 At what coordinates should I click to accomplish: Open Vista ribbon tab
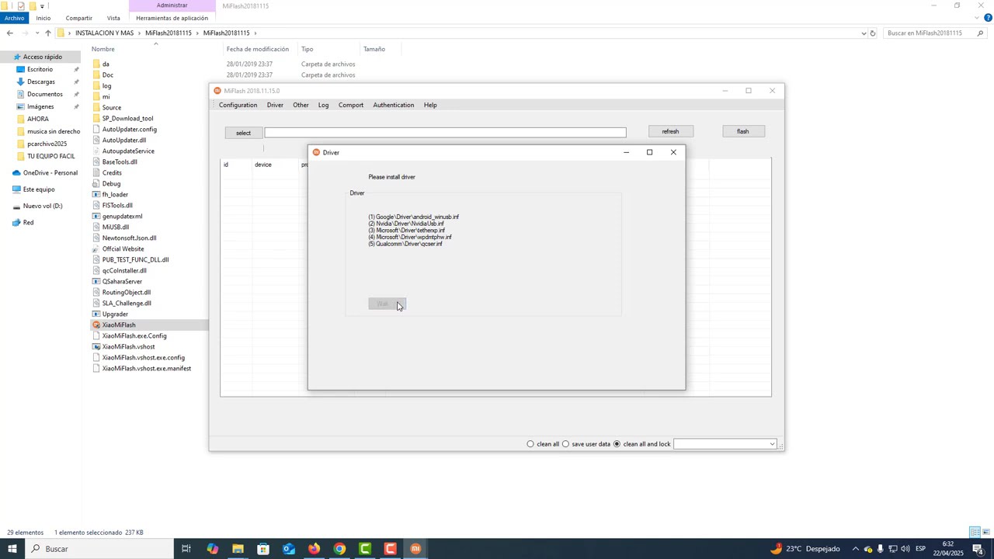click(x=113, y=18)
